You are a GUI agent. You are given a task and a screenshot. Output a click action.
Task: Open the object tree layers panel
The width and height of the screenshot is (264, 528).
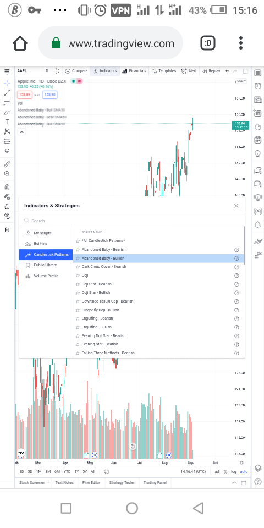(257, 468)
